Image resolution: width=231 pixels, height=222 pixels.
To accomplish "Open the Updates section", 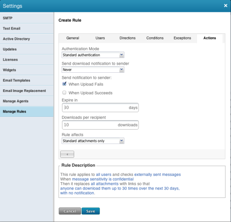I will [x=27, y=49].
